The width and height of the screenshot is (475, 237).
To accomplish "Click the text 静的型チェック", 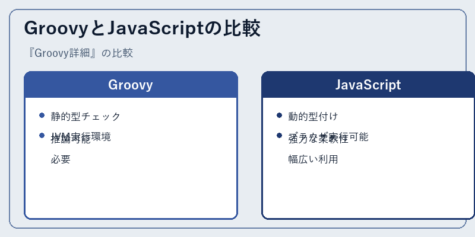I will [x=85, y=116].
